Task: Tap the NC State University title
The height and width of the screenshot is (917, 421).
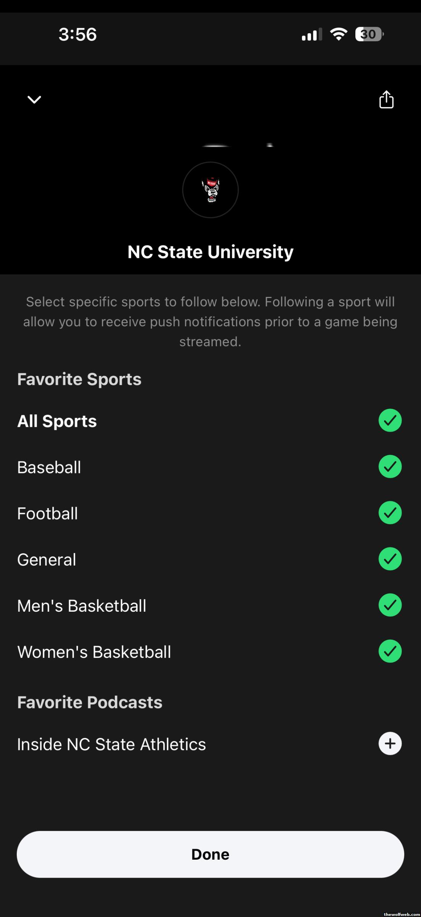Action: 210,252
